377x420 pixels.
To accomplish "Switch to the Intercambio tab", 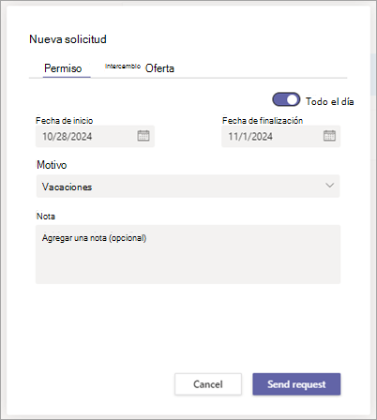I will tap(123, 67).
